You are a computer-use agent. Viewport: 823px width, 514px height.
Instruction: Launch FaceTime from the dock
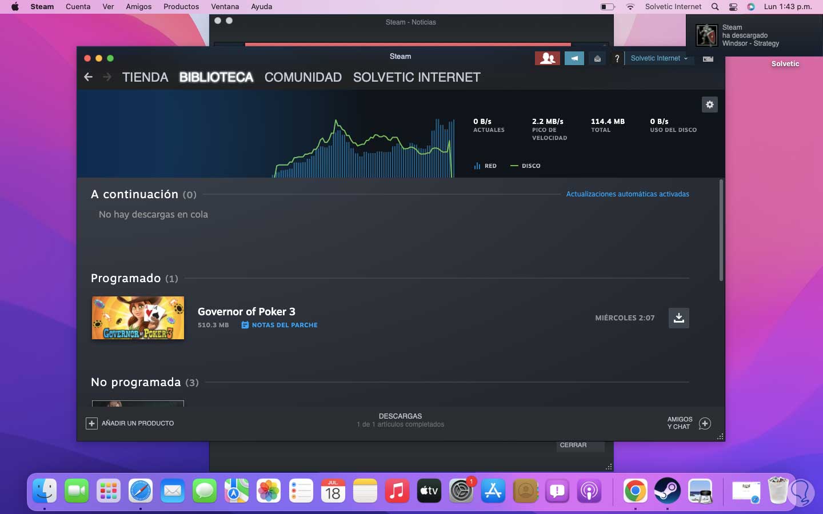tap(77, 490)
